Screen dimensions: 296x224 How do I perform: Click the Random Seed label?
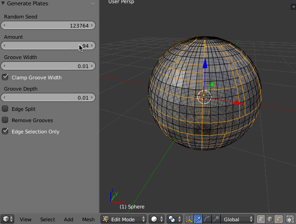(x=21, y=17)
